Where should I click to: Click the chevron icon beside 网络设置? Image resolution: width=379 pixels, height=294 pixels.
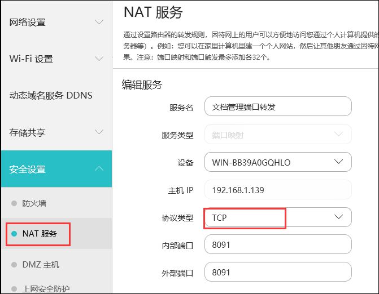(99, 23)
